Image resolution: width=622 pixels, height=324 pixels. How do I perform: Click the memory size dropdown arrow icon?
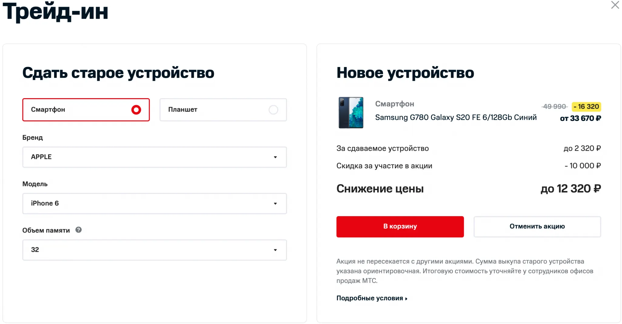pos(275,250)
